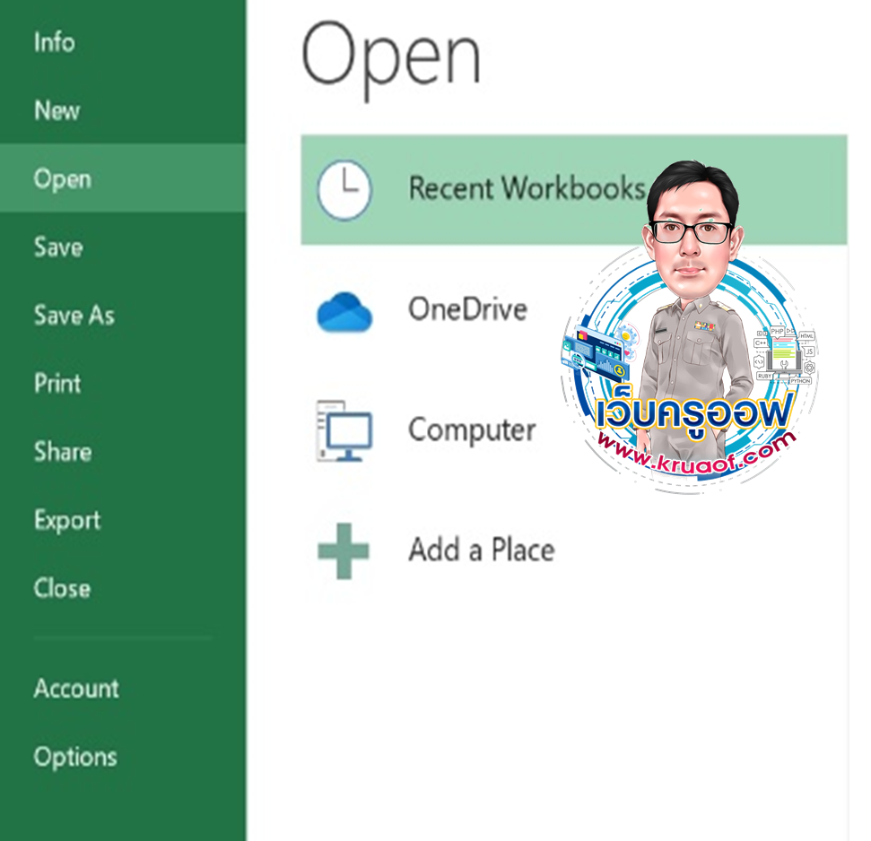Select the Recent Workbooks label

point(527,188)
